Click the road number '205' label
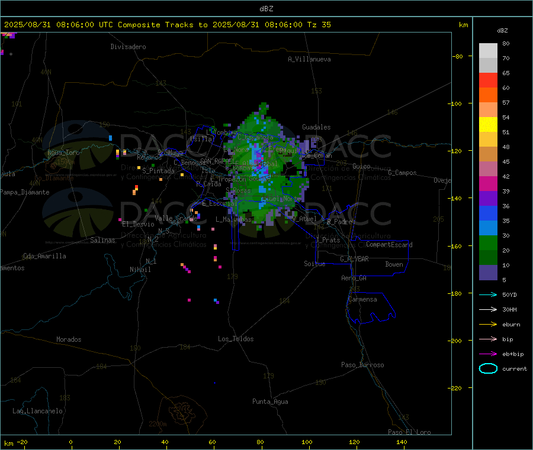 tap(438, 219)
